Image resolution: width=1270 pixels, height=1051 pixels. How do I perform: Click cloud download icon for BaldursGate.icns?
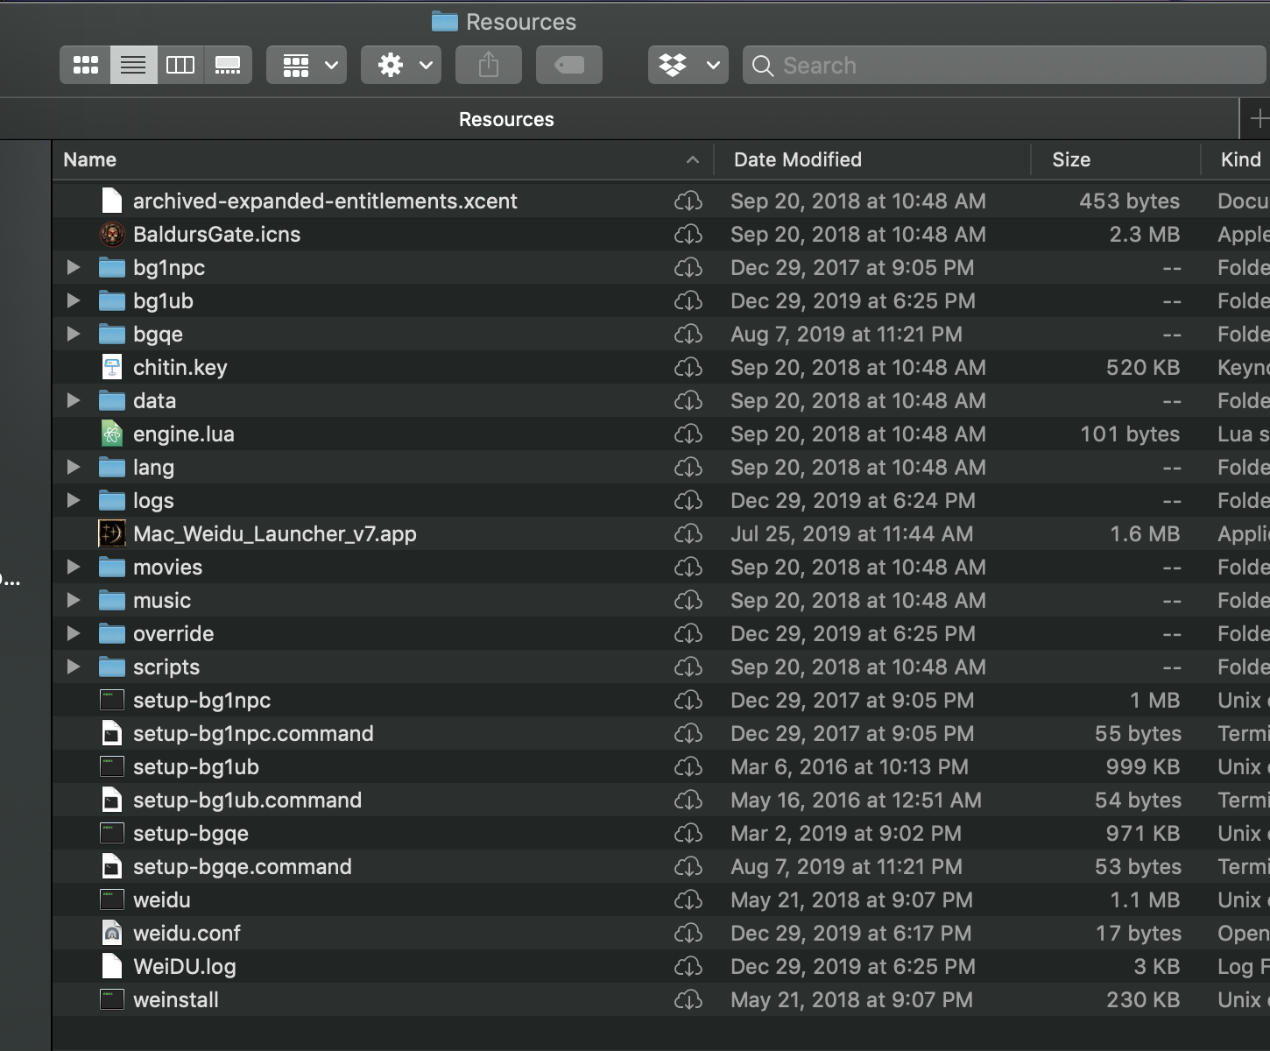point(688,235)
